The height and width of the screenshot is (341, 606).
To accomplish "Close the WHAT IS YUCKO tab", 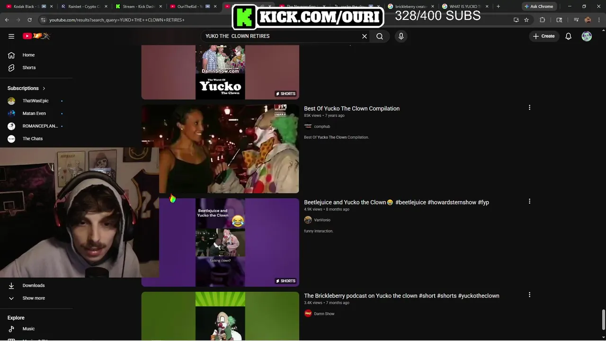I will (x=487, y=7).
